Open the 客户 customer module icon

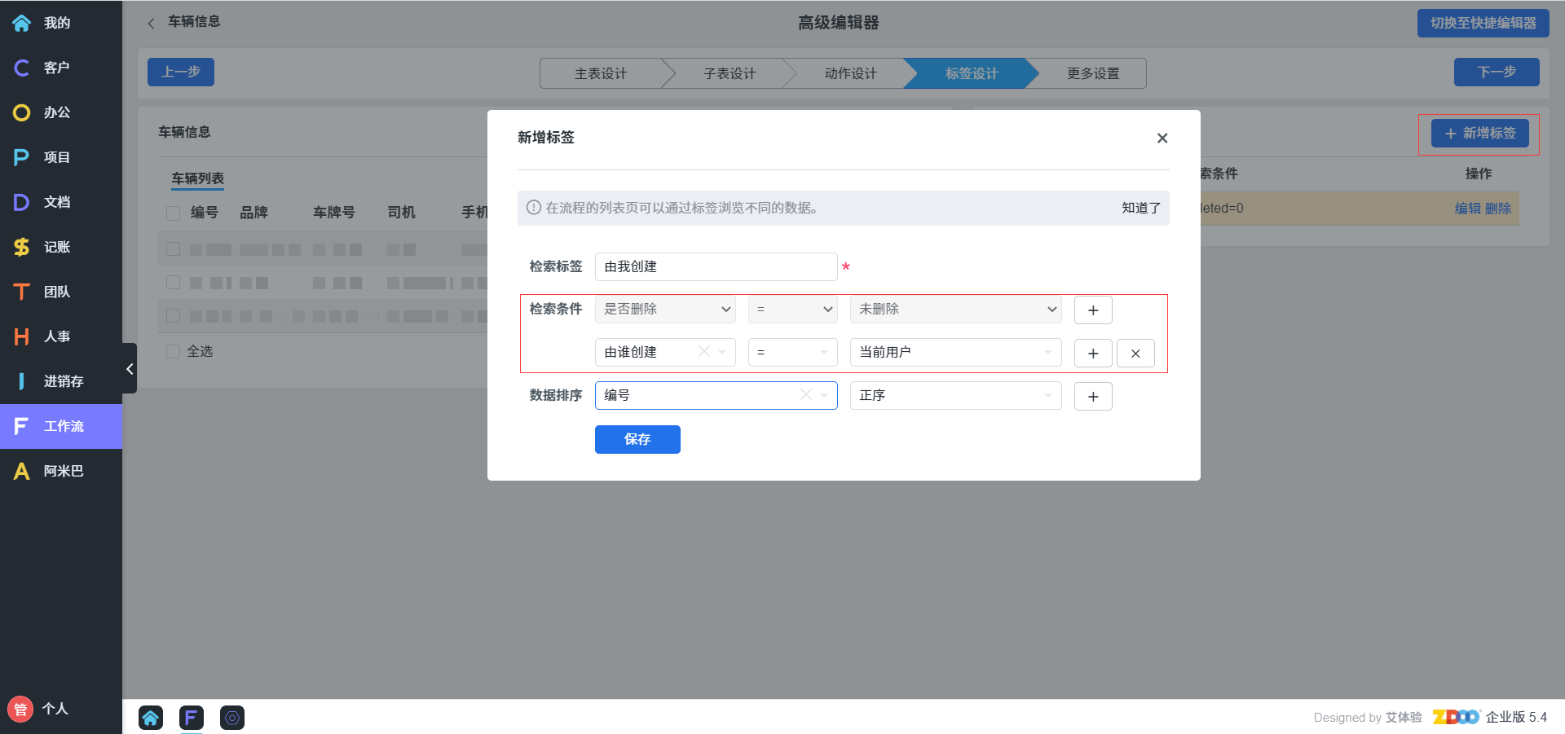point(22,68)
